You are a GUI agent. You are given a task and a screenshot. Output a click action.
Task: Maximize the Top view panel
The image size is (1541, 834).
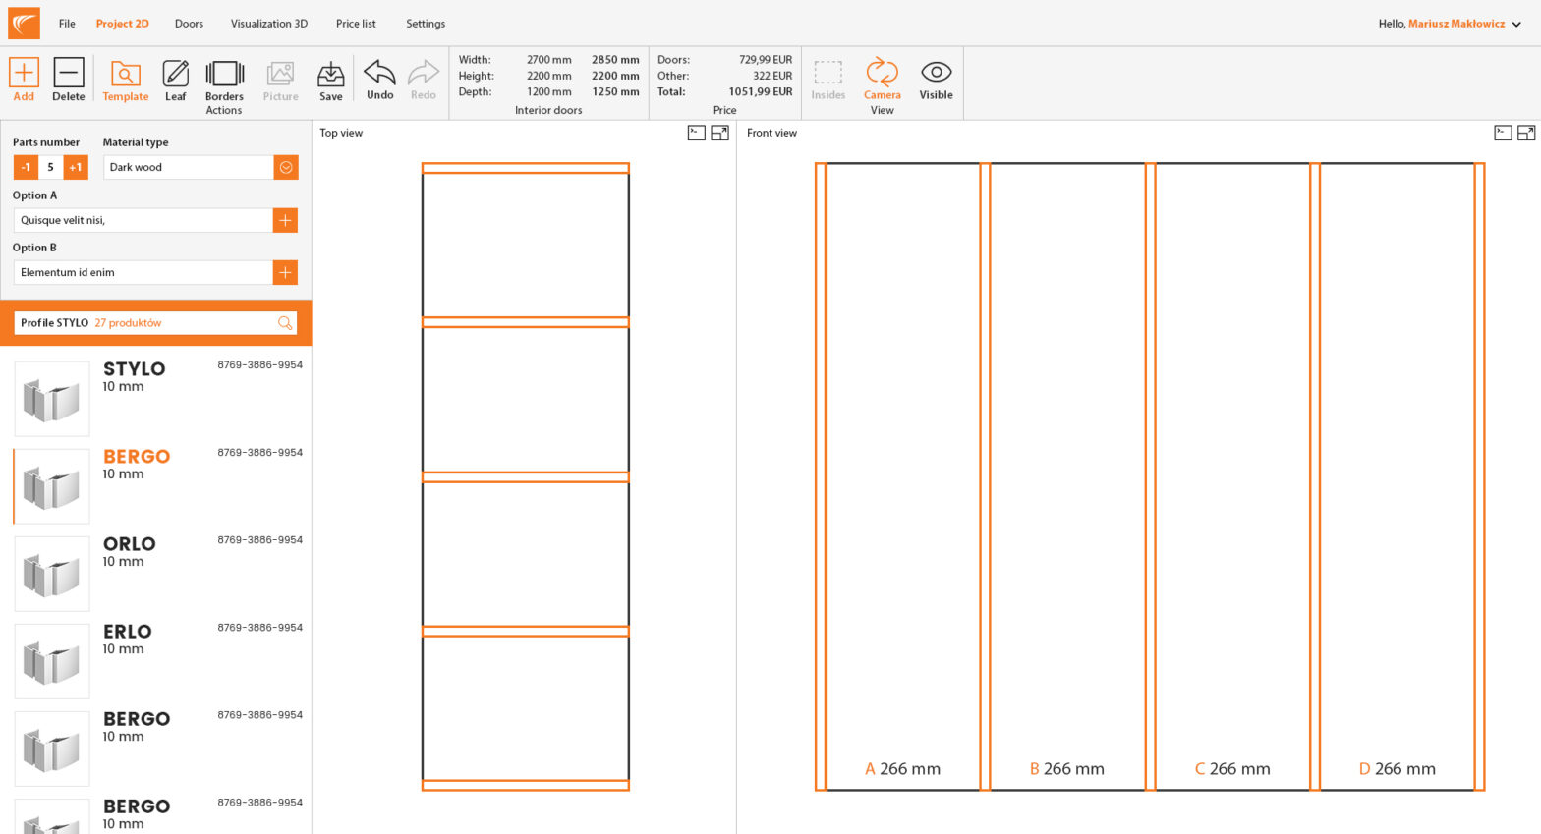(720, 133)
